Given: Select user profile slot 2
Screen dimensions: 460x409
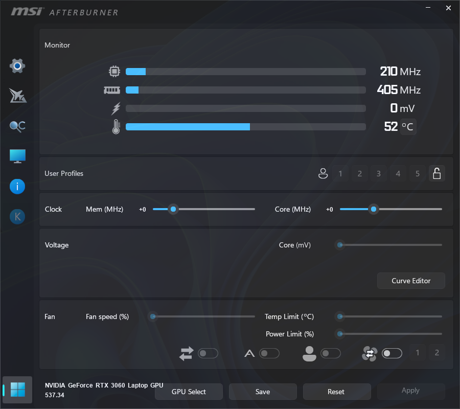Looking at the screenshot, I should pos(360,173).
